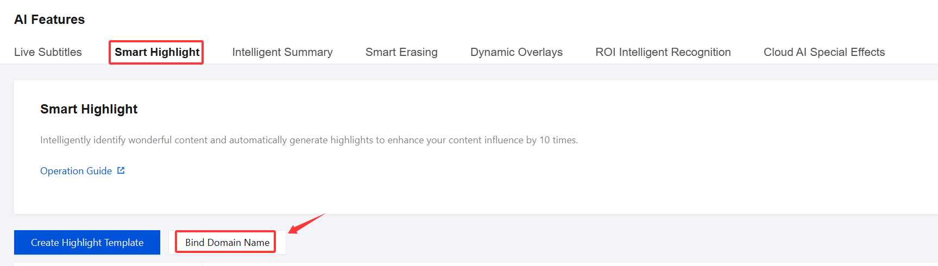Click the red arrow pointing at Bind Domain Name
Screen dimensions: 938x266
click(x=306, y=223)
